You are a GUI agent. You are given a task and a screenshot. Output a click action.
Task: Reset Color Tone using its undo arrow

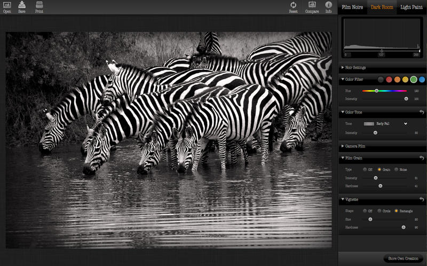point(422,112)
